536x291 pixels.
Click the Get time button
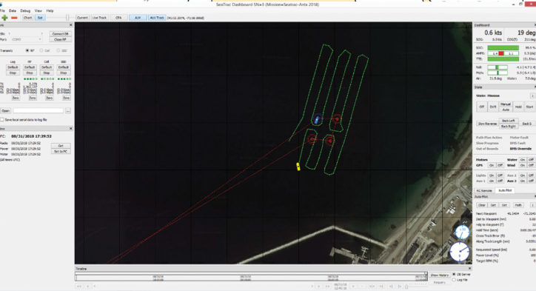coord(61,146)
